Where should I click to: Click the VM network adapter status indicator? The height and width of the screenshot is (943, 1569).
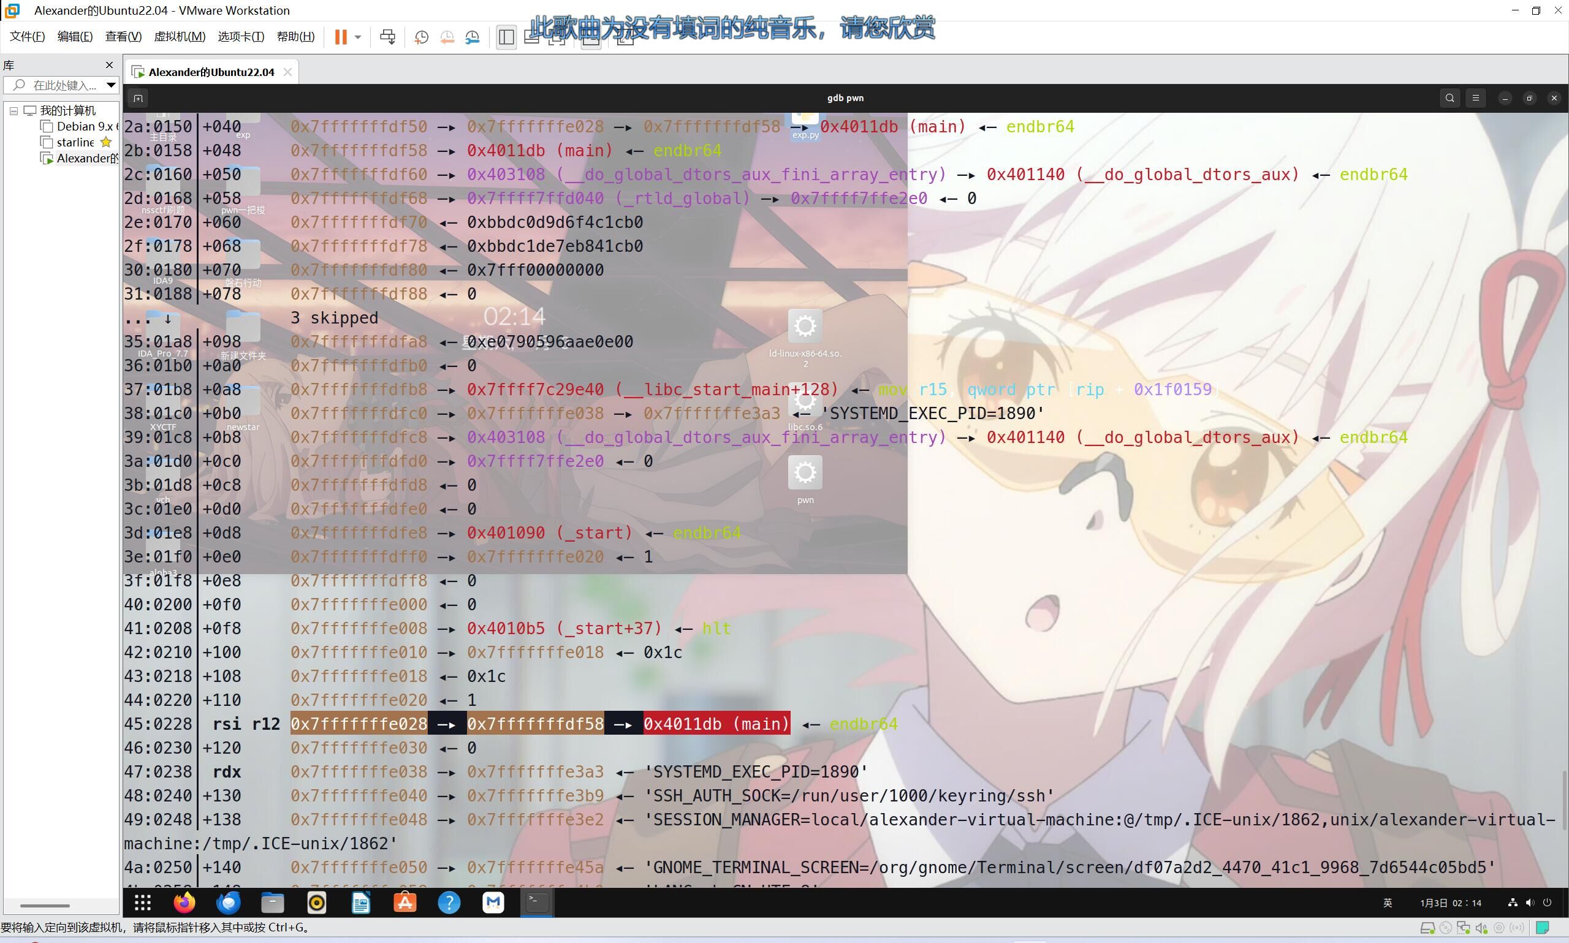[x=1464, y=928]
